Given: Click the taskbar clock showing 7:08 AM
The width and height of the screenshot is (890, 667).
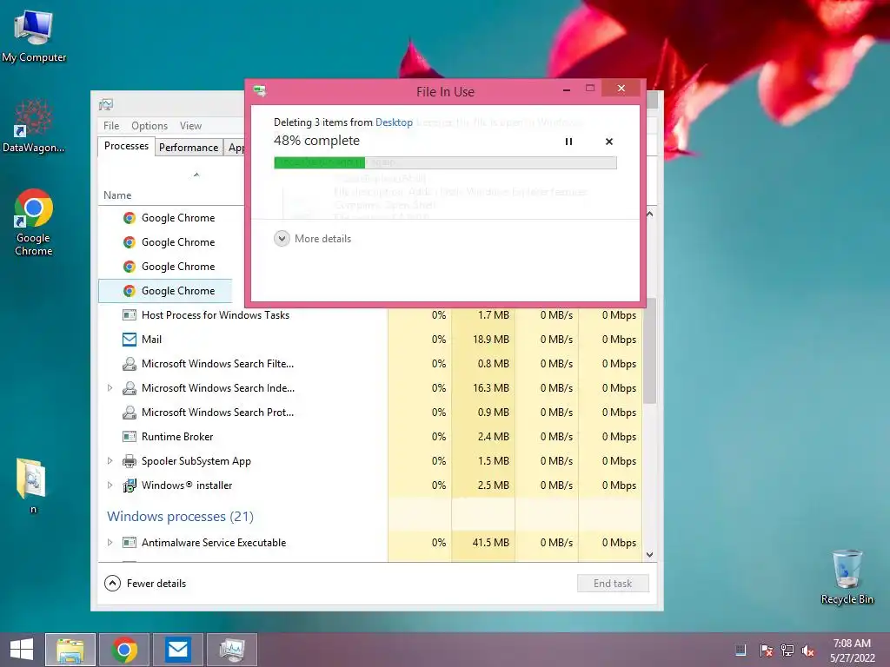Looking at the screenshot, I should (x=852, y=650).
